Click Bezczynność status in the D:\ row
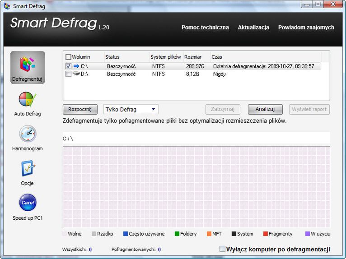 122,74
